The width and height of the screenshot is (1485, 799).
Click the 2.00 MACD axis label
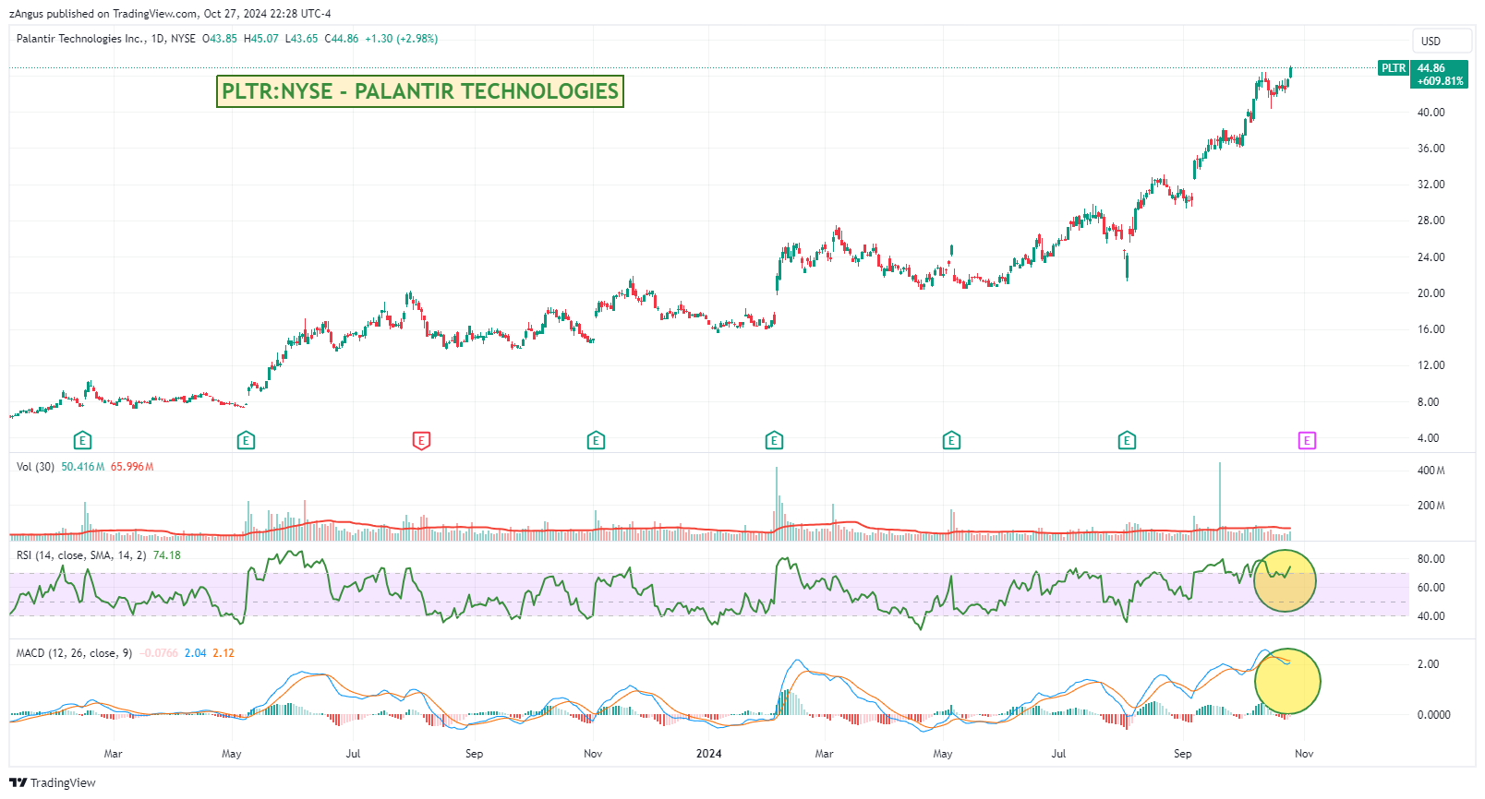pos(1429,664)
